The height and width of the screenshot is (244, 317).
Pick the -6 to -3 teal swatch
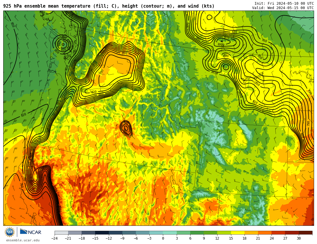click(143, 233)
